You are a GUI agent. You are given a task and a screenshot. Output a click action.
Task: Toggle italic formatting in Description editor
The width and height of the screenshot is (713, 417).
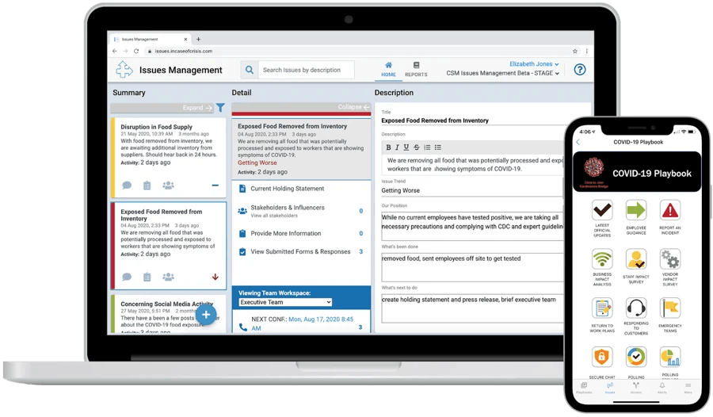[x=398, y=147]
